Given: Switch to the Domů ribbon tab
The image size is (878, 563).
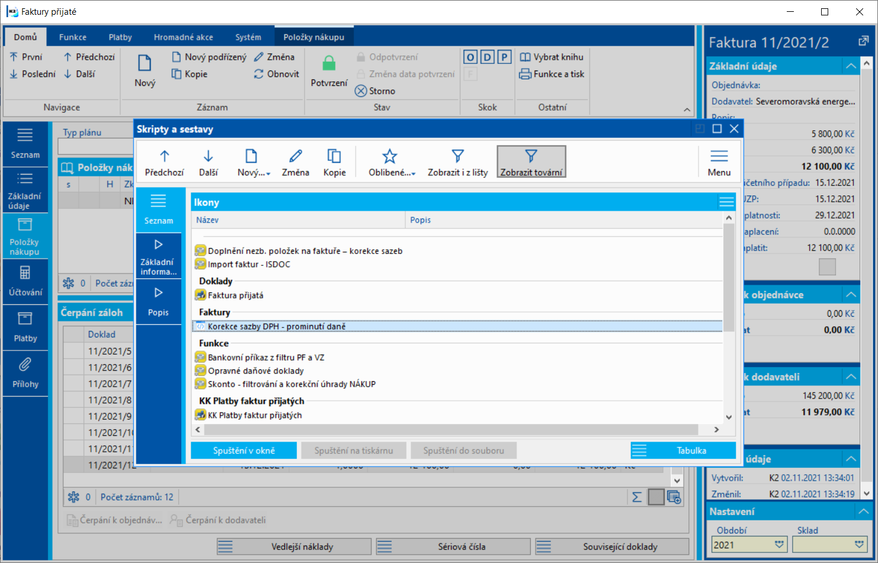Looking at the screenshot, I should click(25, 37).
